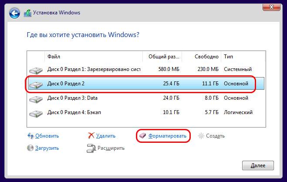Click the disc icon beside Загрузить
The width and height of the screenshot is (287, 182).
(x=30, y=148)
